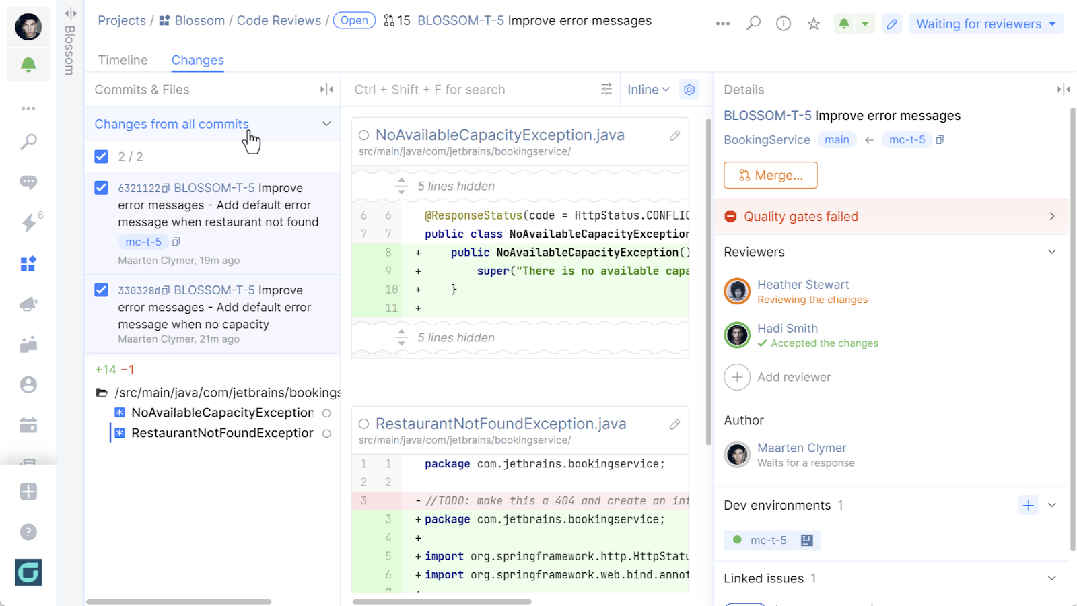Collapse the Commits & Files panel
The width and height of the screenshot is (1077, 606).
[326, 90]
